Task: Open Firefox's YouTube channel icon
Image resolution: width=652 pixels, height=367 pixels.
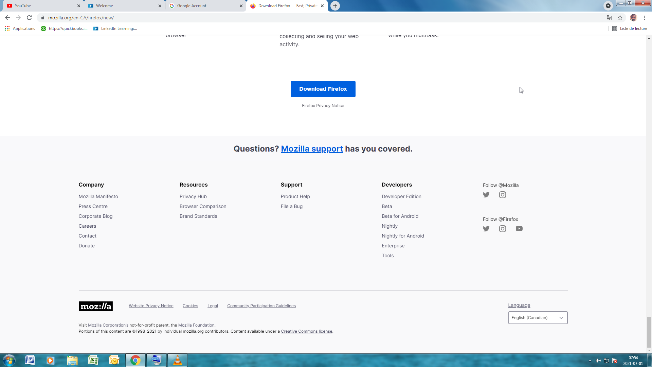Action: point(519,229)
